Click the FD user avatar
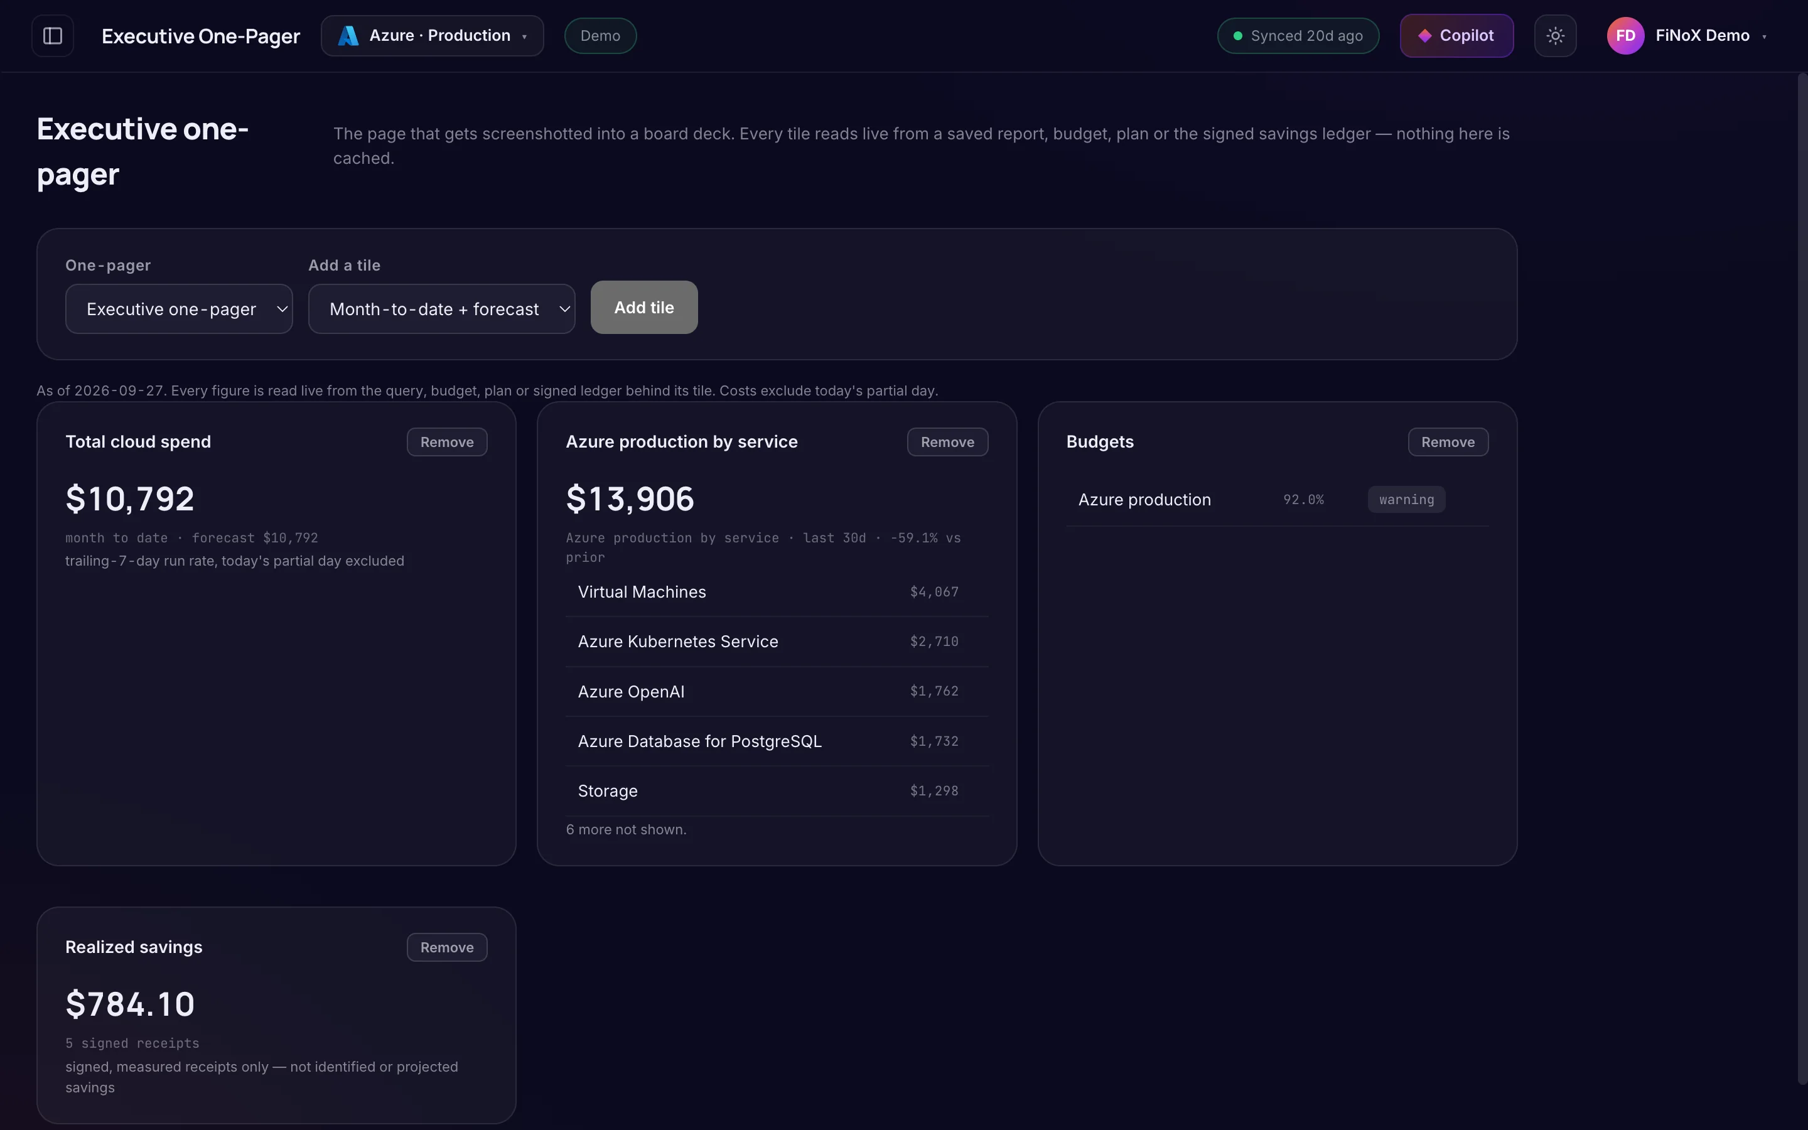This screenshot has height=1130, width=1808. pyautogui.click(x=1625, y=36)
